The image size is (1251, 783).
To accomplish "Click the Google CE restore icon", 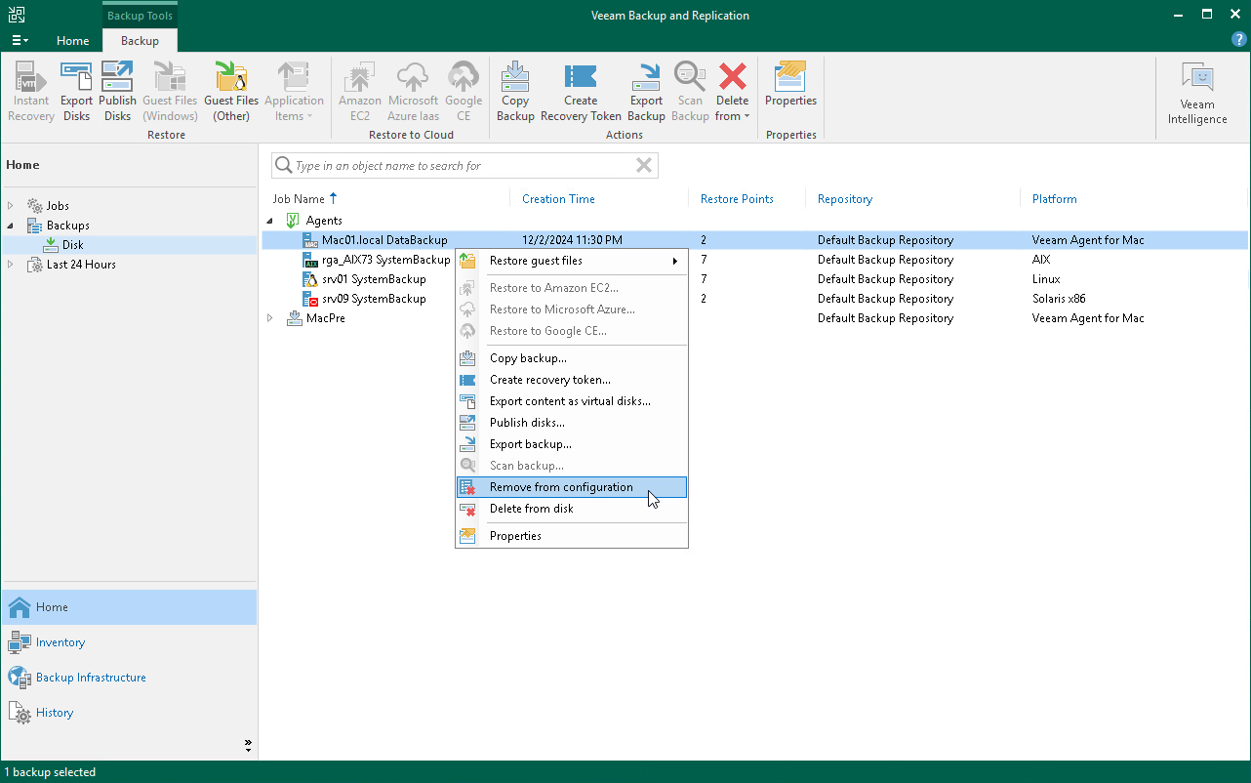I will click(x=464, y=90).
